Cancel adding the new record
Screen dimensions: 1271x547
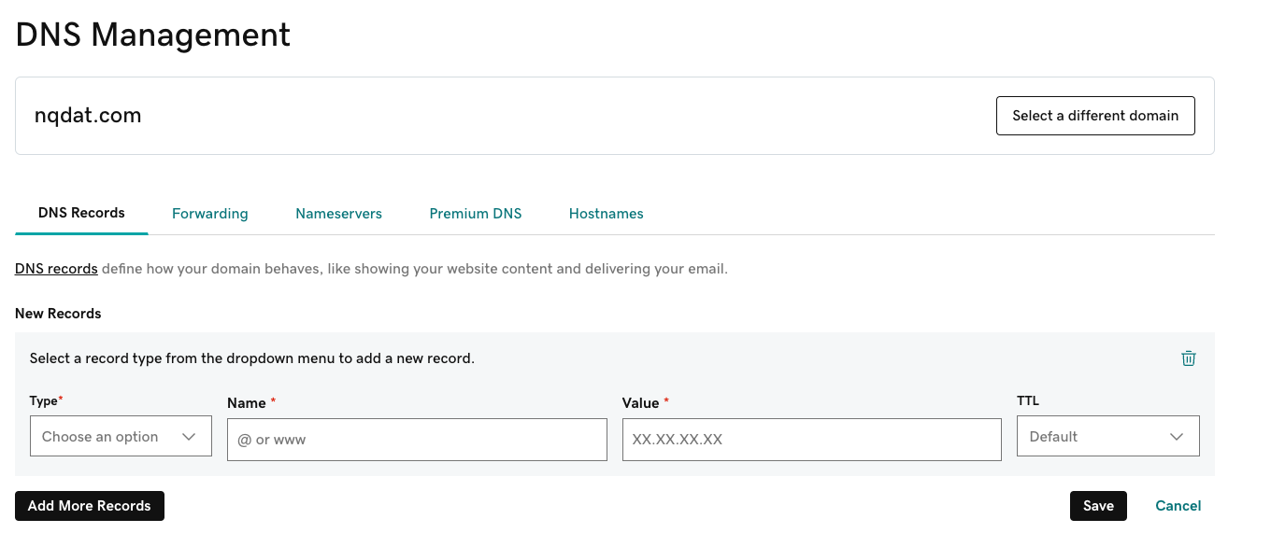[1178, 506]
